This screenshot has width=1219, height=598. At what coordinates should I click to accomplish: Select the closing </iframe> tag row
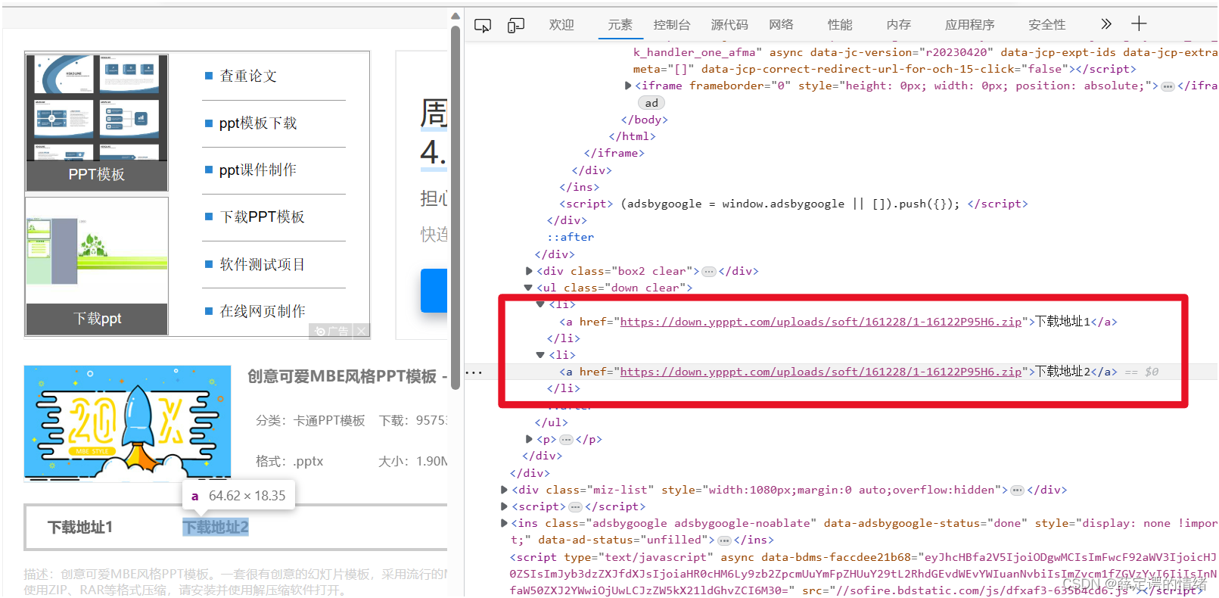click(614, 153)
